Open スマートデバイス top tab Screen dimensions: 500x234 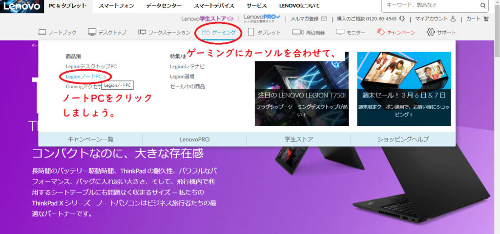click(214, 6)
